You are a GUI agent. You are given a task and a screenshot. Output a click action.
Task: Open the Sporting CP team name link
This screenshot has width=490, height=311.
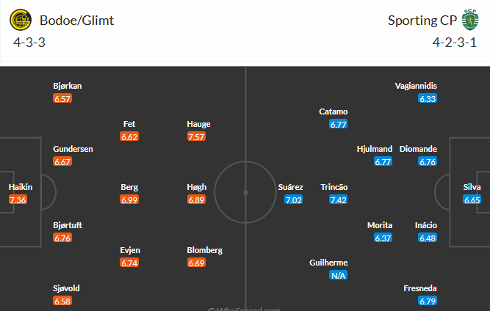pyautogui.click(x=422, y=20)
